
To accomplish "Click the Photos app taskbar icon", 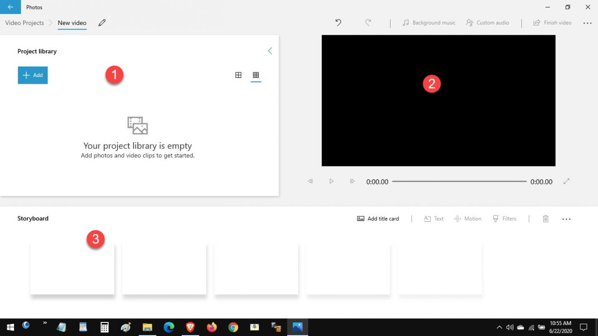I will click(298, 327).
